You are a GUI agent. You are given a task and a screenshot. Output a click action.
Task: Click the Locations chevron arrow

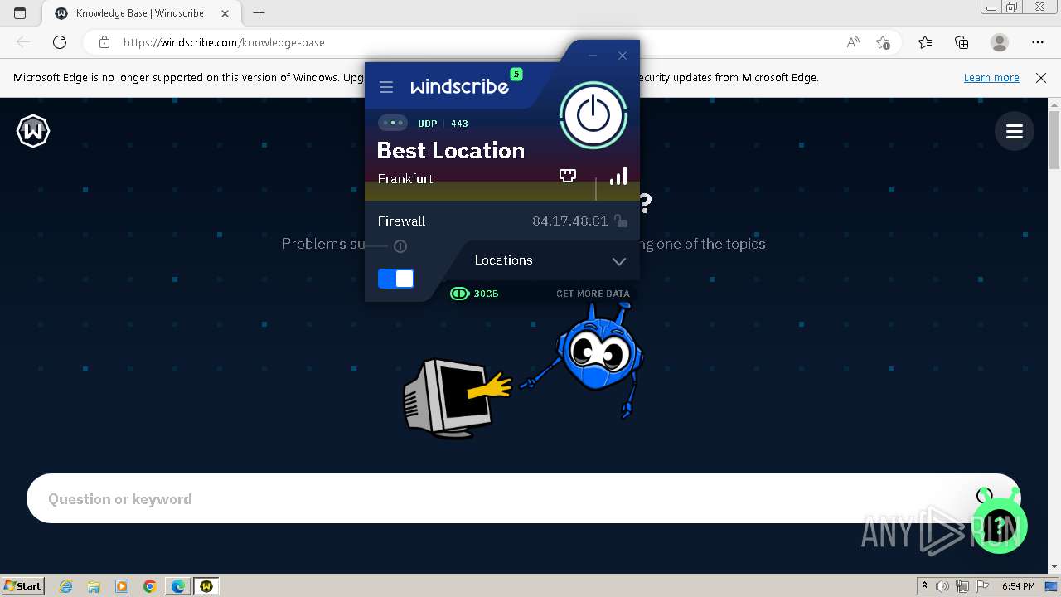619,261
